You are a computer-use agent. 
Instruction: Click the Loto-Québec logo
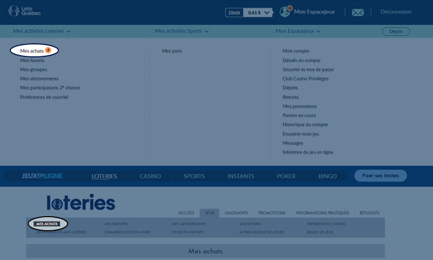pos(24,11)
